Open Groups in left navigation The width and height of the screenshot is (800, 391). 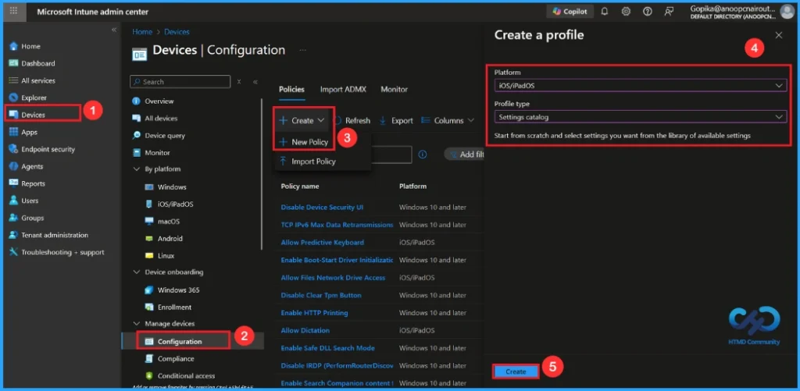[x=32, y=218]
